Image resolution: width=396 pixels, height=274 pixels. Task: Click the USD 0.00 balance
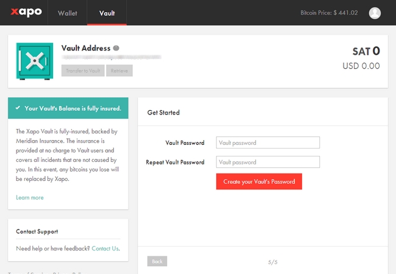tap(361, 66)
